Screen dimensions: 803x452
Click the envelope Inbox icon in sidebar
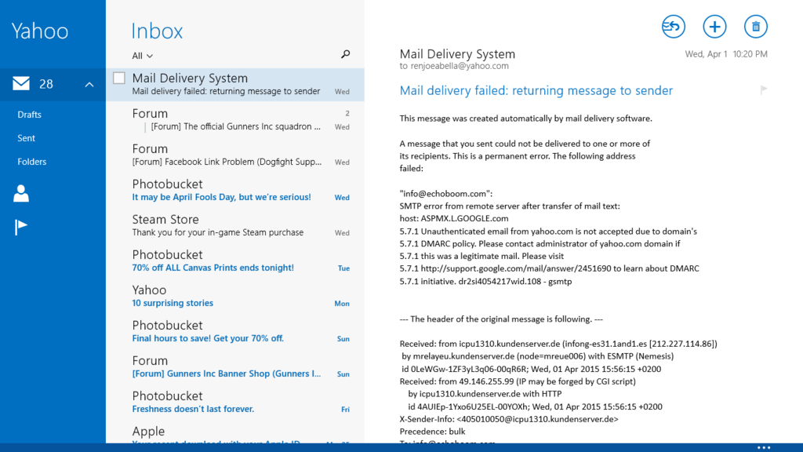tap(21, 83)
